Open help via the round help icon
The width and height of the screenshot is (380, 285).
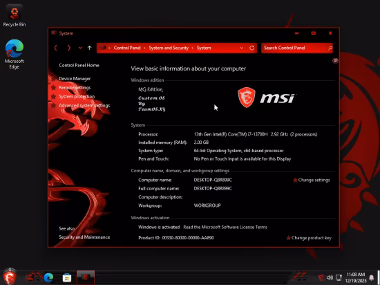click(x=335, y=60)
